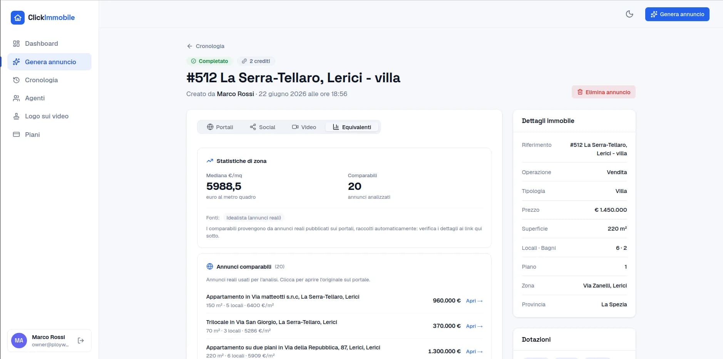Open Dashboard from the sidebar
Viewport: 723px width, 359px height.
point(49,44)
